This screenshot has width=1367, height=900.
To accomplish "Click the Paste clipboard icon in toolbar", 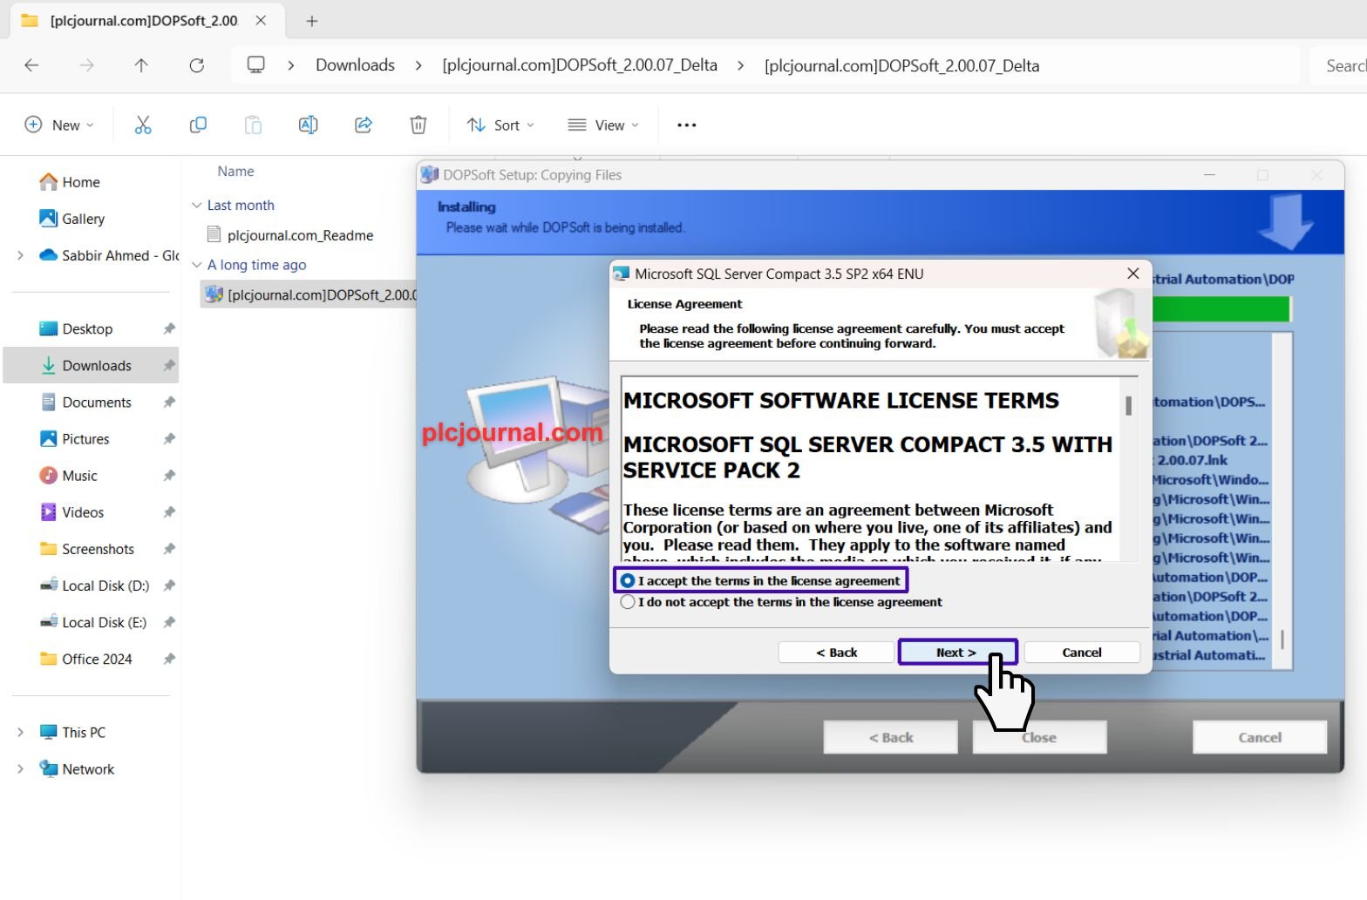I will coord(253,125).
